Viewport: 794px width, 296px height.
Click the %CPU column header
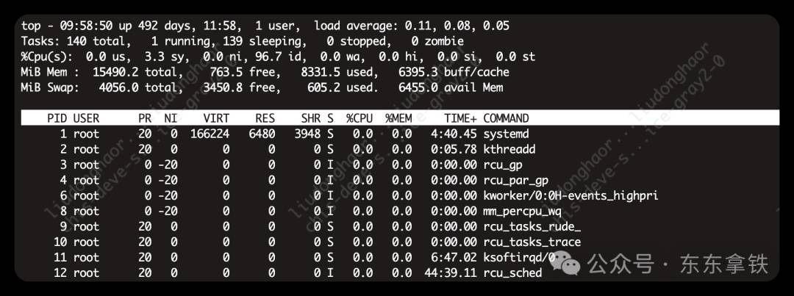pyautogui.click(x=360, y=118)
